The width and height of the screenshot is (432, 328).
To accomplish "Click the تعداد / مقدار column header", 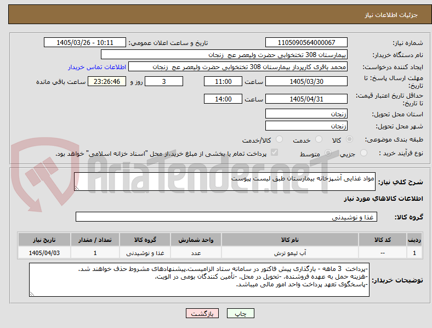I will (x=95, y=240).
